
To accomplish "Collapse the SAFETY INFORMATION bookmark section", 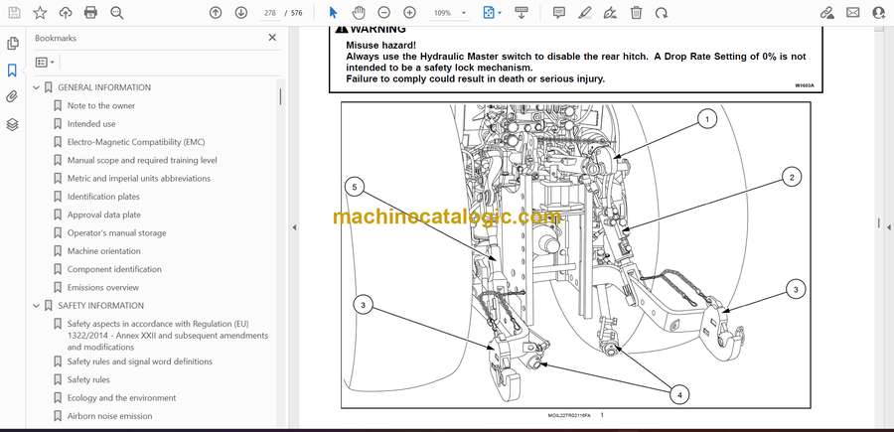I will [37, 306].
